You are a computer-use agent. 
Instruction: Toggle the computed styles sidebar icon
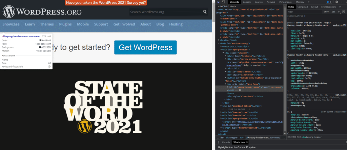click(343, 12)
